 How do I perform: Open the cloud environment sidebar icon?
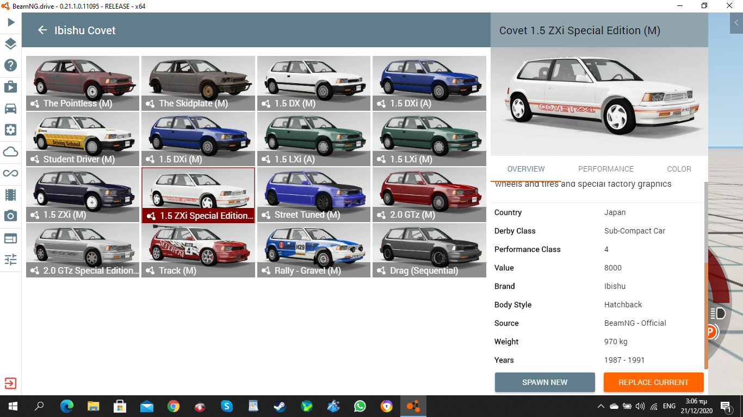(x=10, y=151)
